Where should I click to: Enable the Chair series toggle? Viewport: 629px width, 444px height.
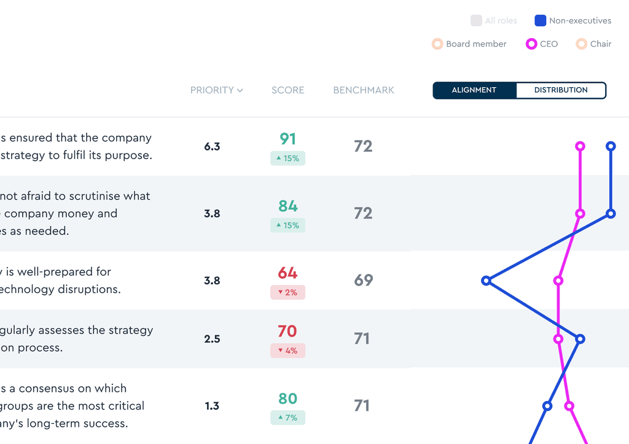point(581,44)
